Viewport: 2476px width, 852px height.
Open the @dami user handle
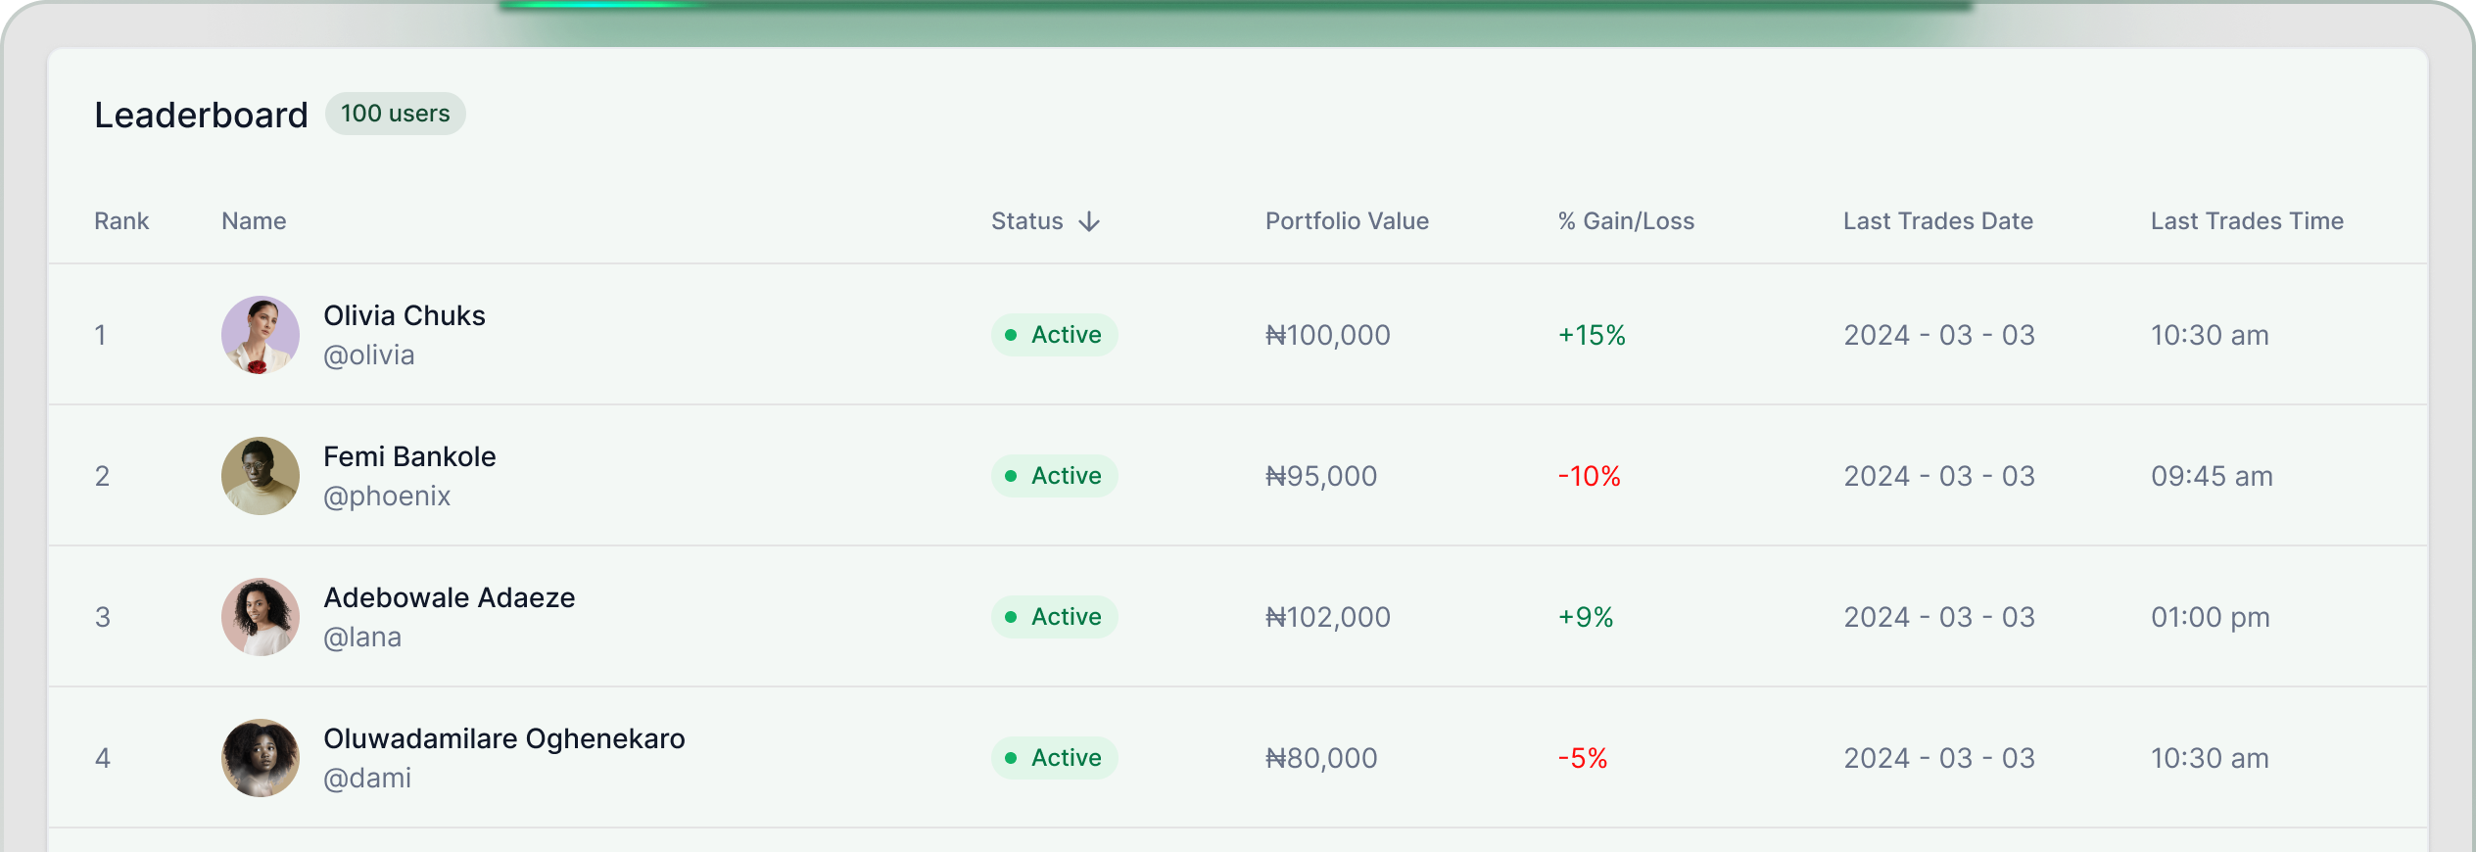point(367,779)
